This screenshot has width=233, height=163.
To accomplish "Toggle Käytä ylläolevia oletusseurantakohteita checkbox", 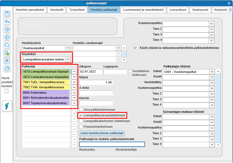I will pos(135,48).
